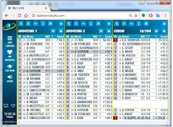Image resolution: width=173 pixels, height=127 pixels.
Task: Bookmark page with star icon
Action: (x=136, y=16)
